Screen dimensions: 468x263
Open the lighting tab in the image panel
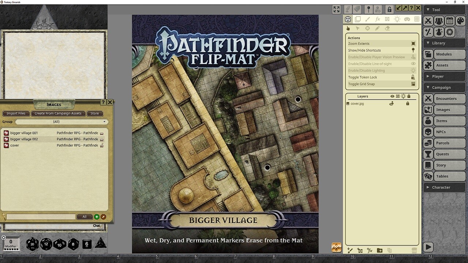397,19
